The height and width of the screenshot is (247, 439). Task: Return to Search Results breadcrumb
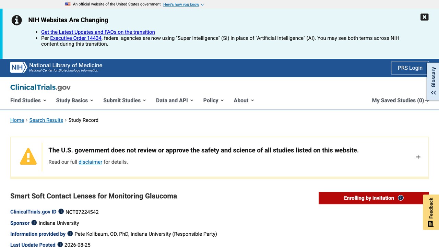coord(46,120)
